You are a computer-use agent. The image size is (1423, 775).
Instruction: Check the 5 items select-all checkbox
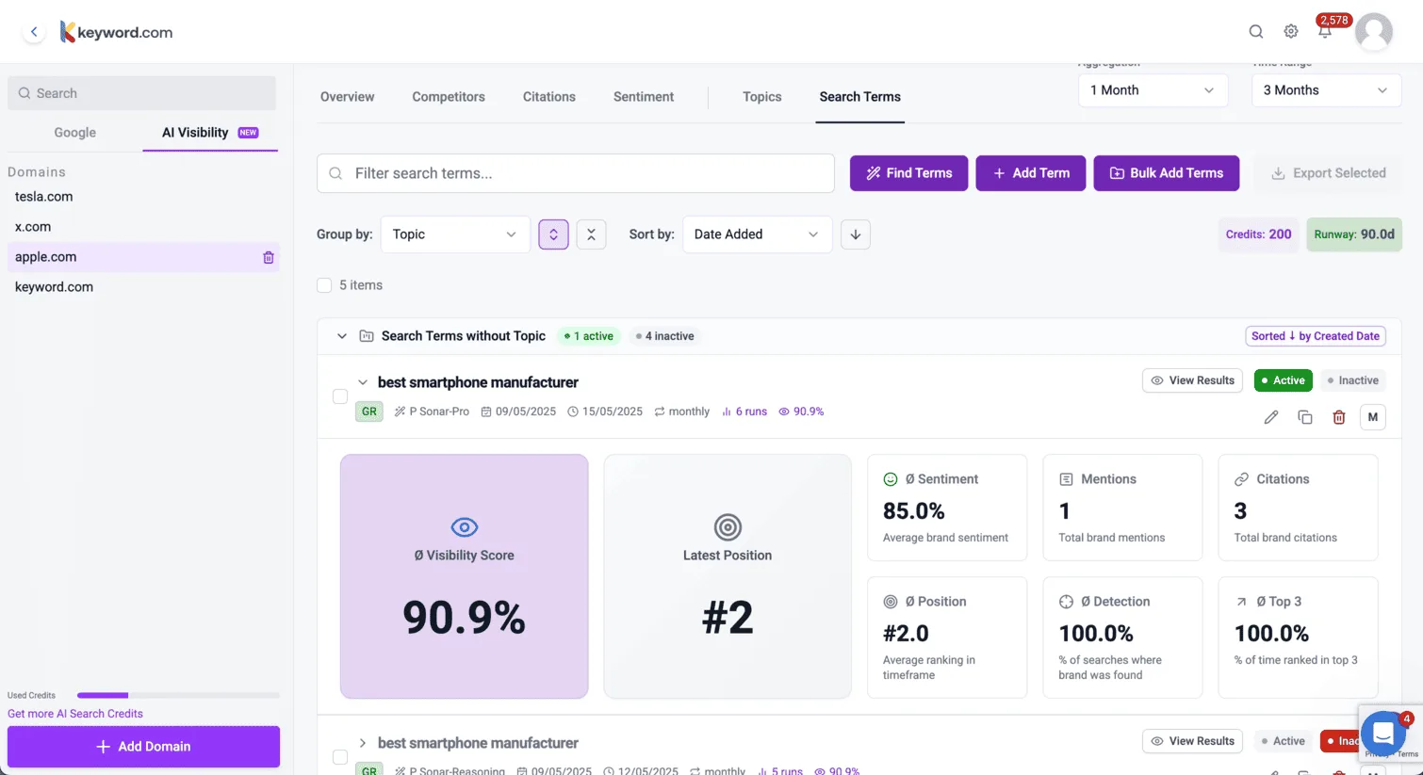click(x=324, y=284)
